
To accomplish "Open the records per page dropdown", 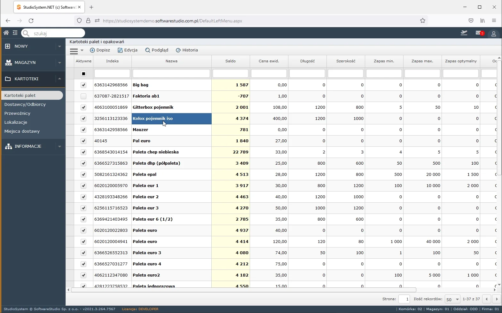I will tap(452, 299).
